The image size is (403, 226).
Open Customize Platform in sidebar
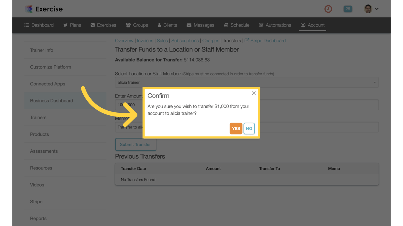(65, 67)
